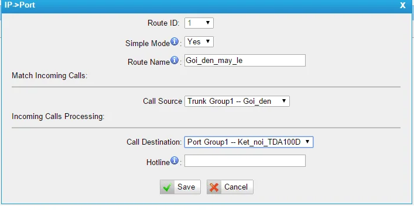The image size is (414, 210).
Task: Click the info icon beside Route Name
Action: [175, 60]
